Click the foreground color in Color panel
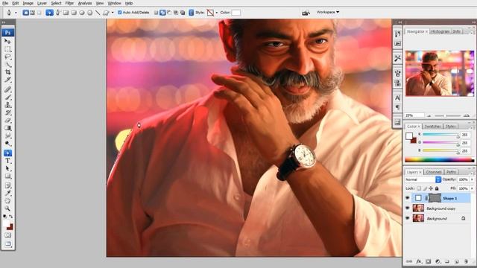Image resolution: width=477 pixels, height=268 pixels. (409, 135)
